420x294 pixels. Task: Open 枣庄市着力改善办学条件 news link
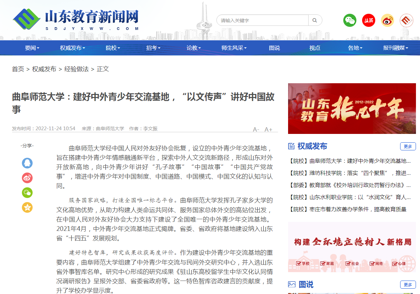pyautogui.click(x=348, y=209)
